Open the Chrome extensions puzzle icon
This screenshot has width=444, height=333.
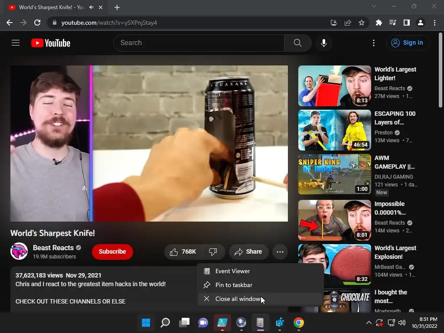[379, 23]
